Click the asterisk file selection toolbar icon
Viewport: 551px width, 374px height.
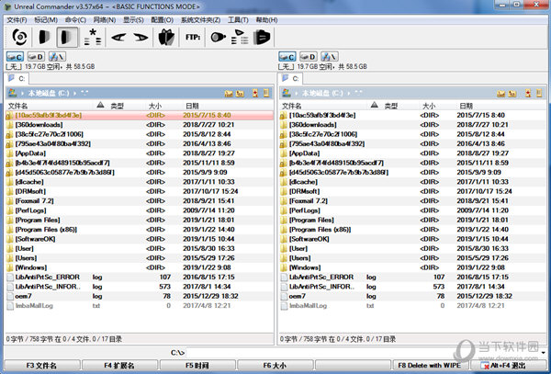coord(91,38)
